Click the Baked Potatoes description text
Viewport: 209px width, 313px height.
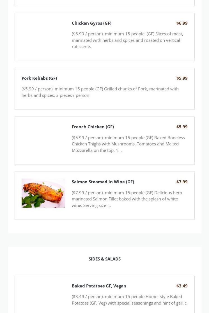130,300
